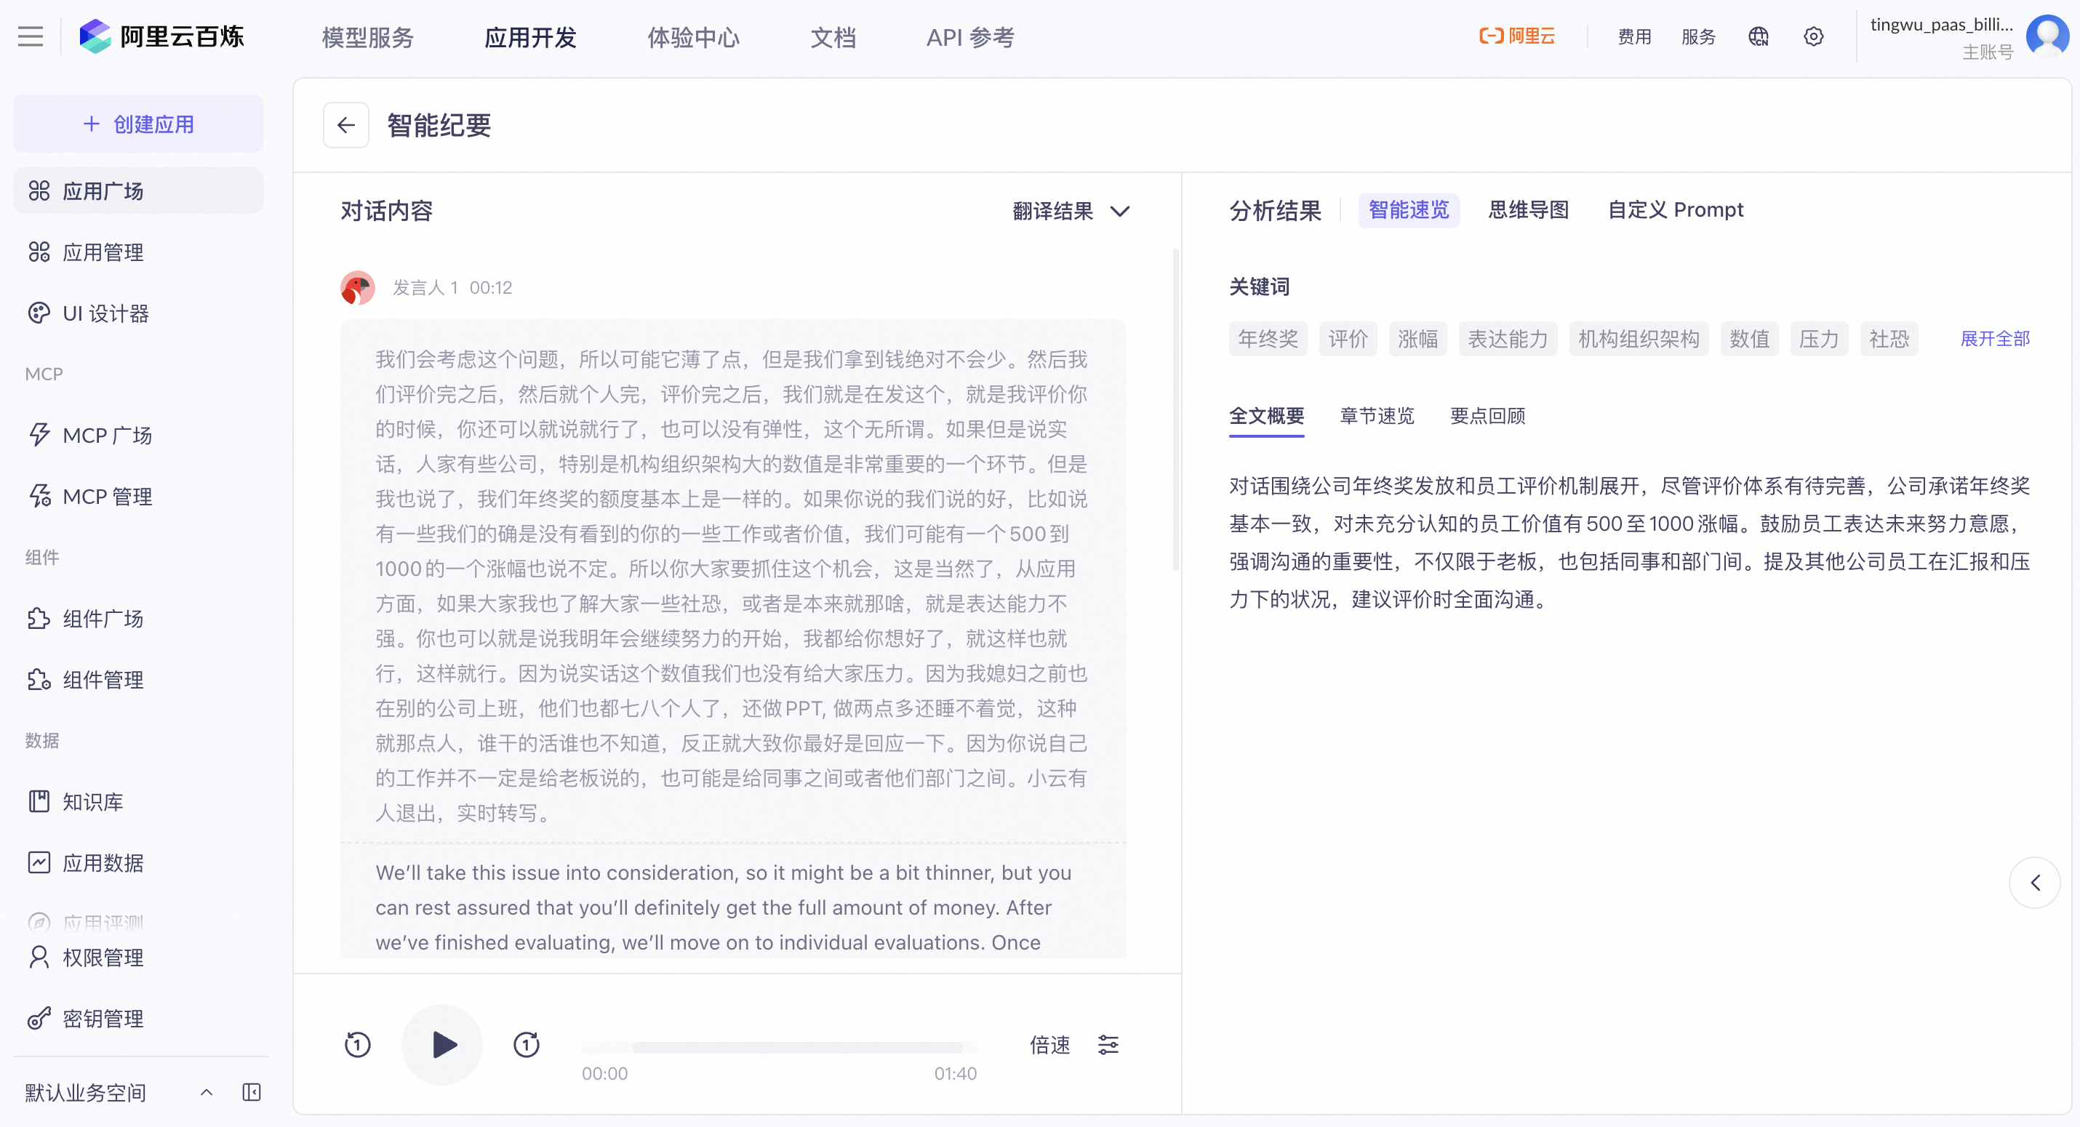
Task: Click the fast-forward icon in the player
Action: 527,1045
